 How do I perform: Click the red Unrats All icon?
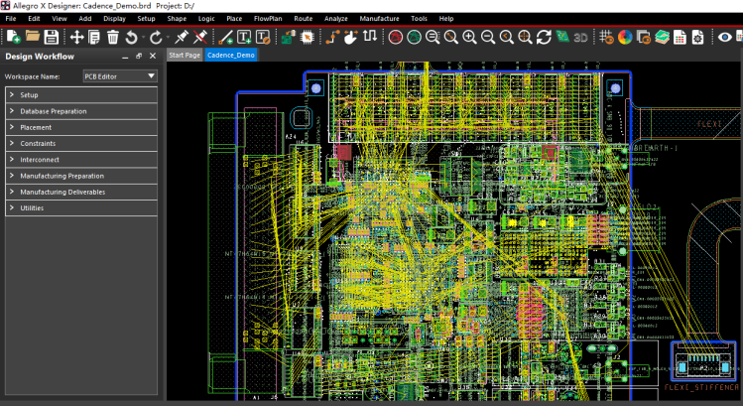click(x=395, y=37)
